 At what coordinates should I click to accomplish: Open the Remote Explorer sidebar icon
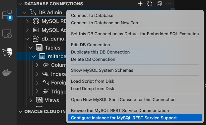pos(7,34)
